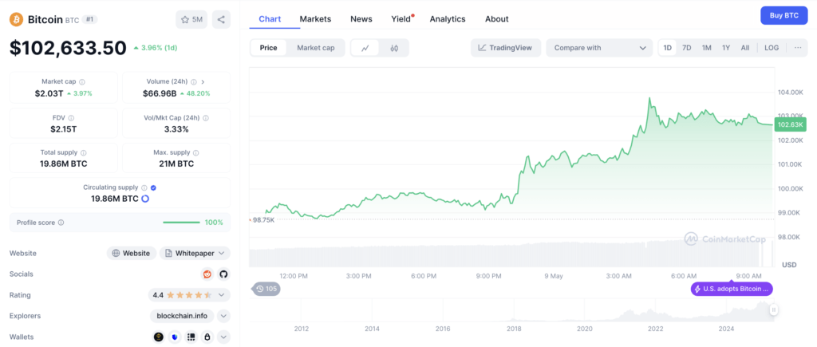Open the GitHub social icon
This screenshot has height=347, width=817.
point(223,274)
